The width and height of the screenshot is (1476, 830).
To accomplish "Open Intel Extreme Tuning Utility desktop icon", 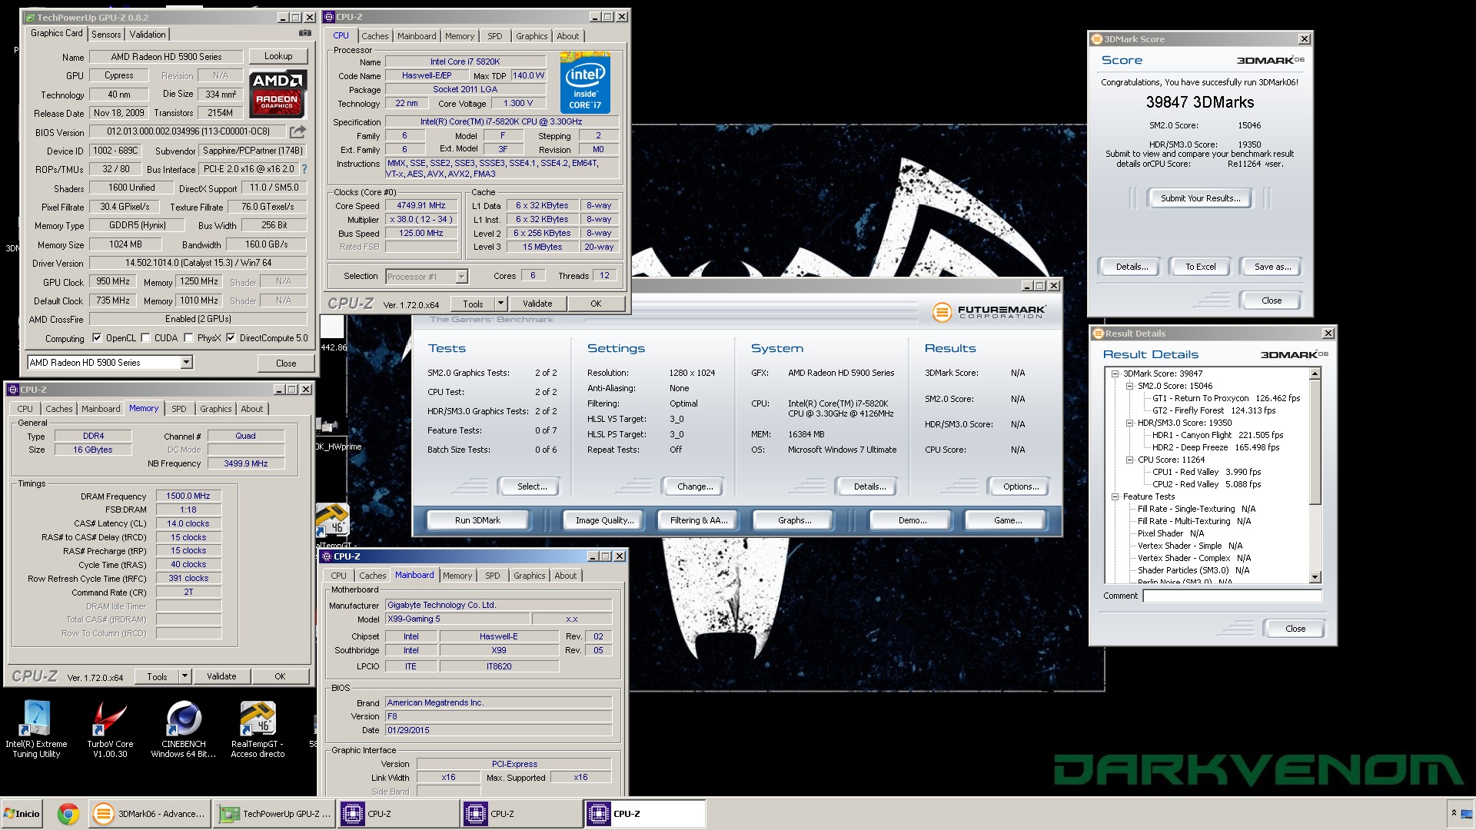I will 36,729.
